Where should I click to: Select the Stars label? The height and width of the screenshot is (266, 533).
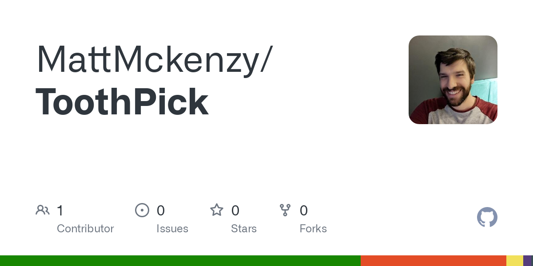click(244, 229)
